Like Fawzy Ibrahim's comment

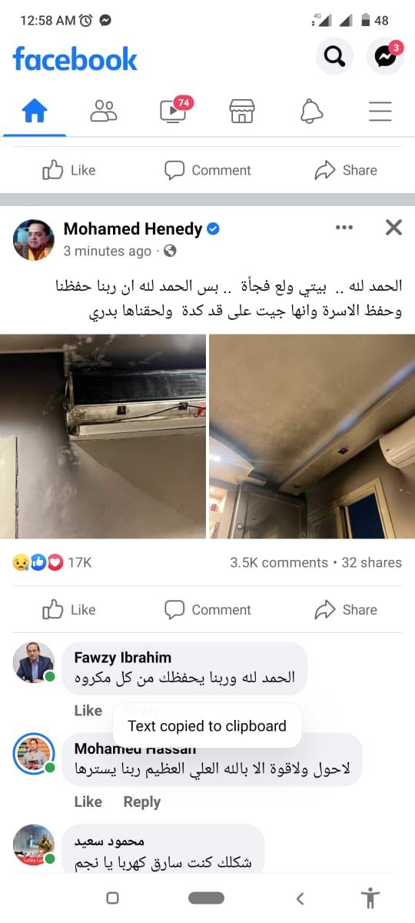[x=88, y=711]
